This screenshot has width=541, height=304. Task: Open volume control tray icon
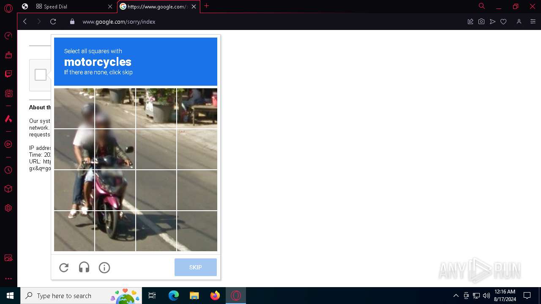[x=486, y=296]
